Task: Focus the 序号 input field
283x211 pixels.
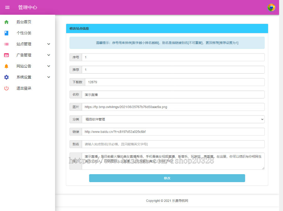Action: pyautogui.click(x=173, y=57)
